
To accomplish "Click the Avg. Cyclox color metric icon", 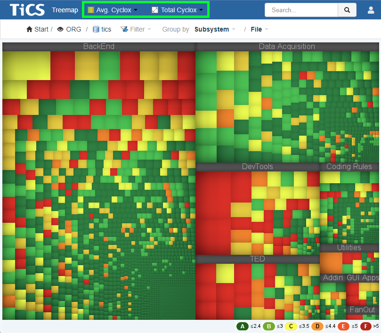I will pyautogui.click(x=90, y=10).
